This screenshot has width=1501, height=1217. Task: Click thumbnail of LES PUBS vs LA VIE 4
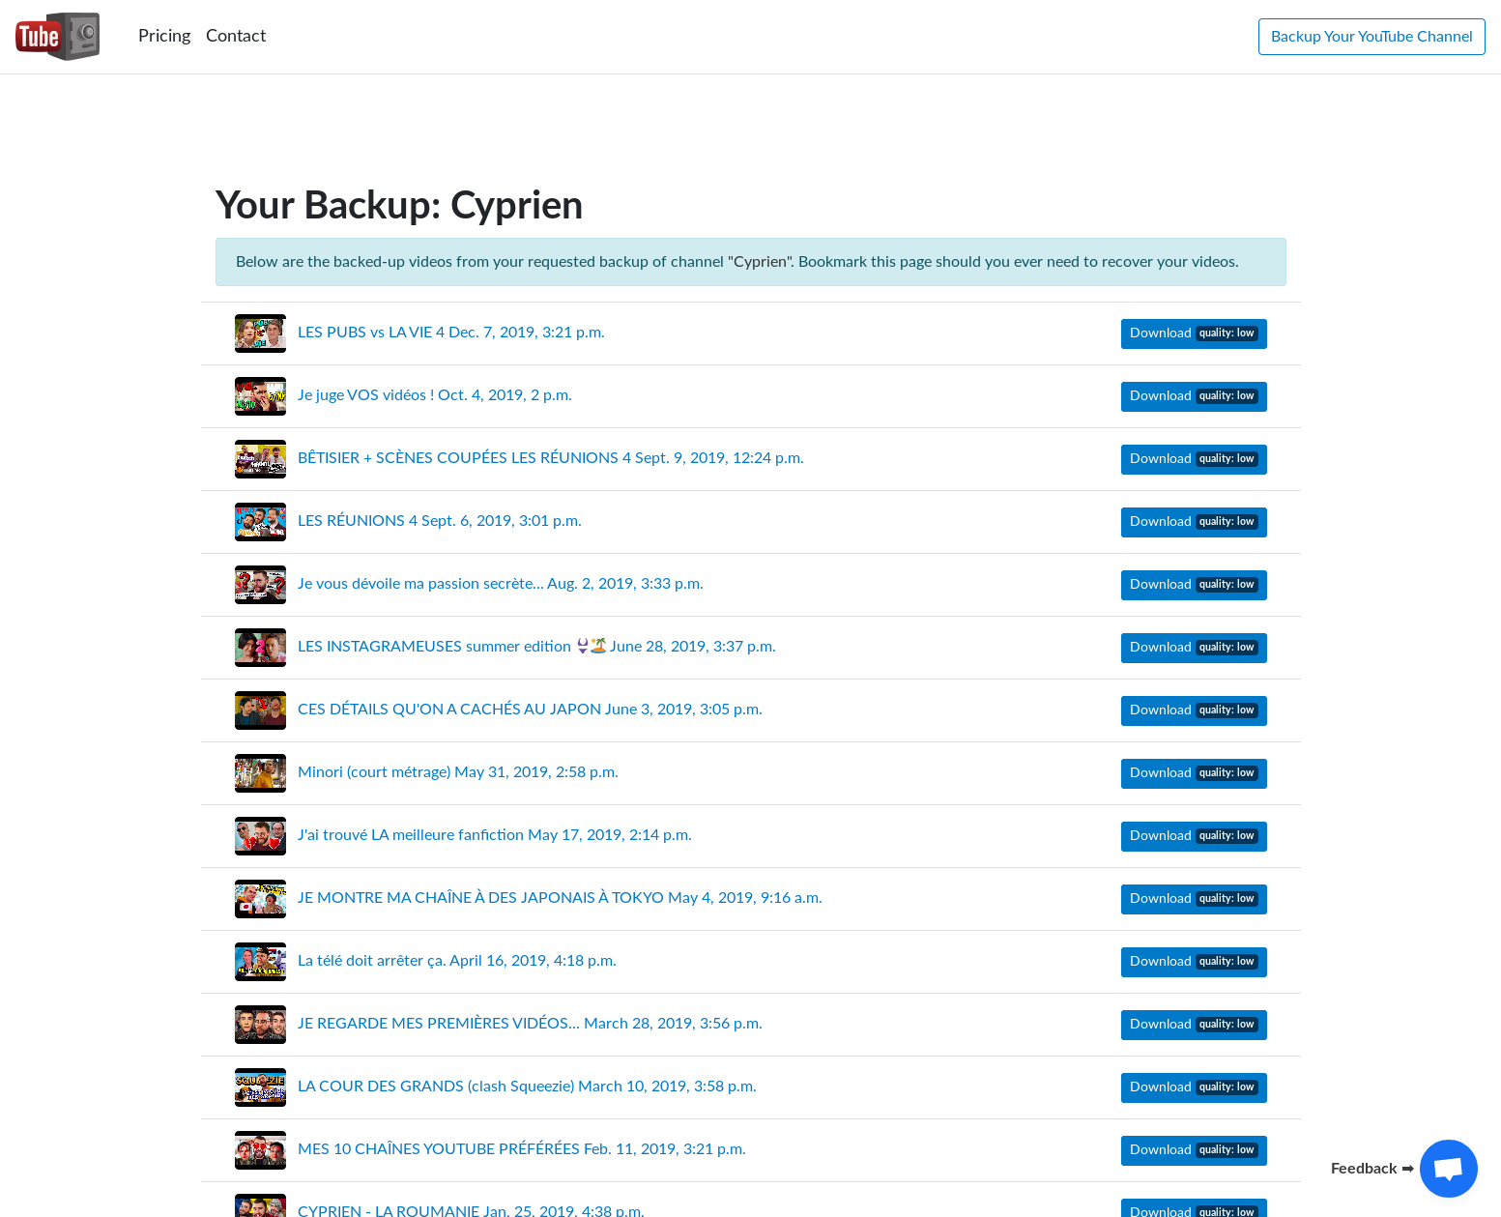click(260, 333)
